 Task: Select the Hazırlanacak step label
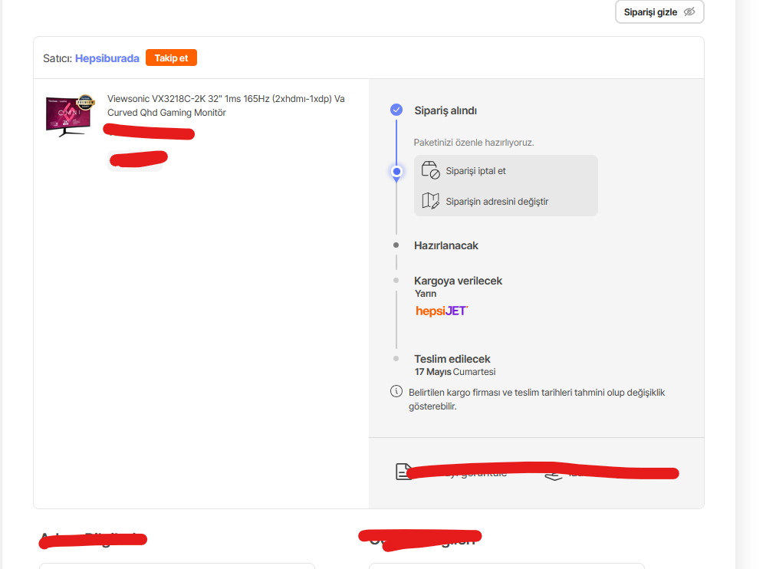(446, 245)
